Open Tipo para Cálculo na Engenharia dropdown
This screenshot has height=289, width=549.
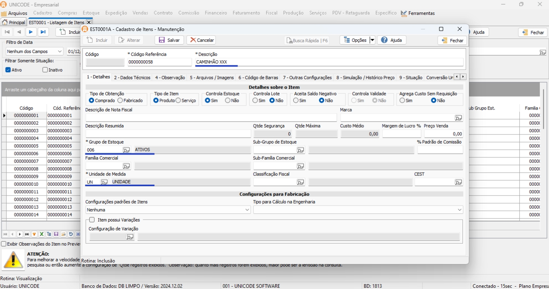coord(459,210)
